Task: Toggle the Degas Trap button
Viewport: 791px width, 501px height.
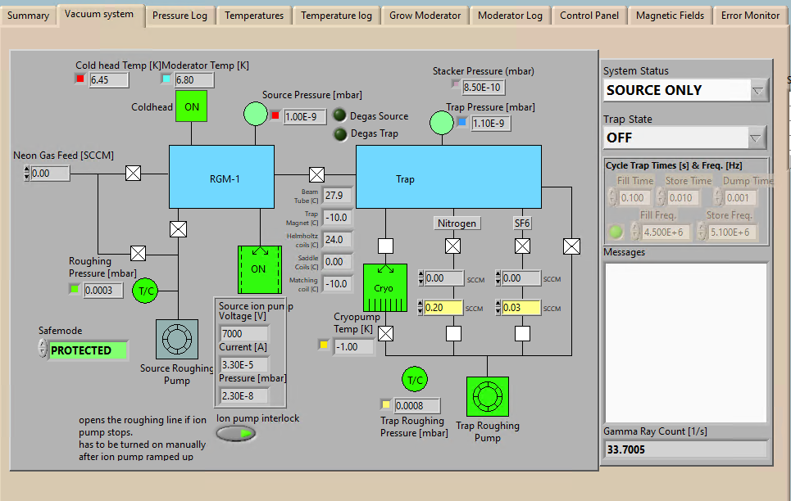Action: (x=340, y=133)
